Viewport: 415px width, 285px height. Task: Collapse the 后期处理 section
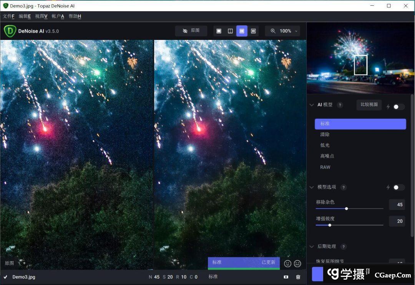[x=312, y=247]
